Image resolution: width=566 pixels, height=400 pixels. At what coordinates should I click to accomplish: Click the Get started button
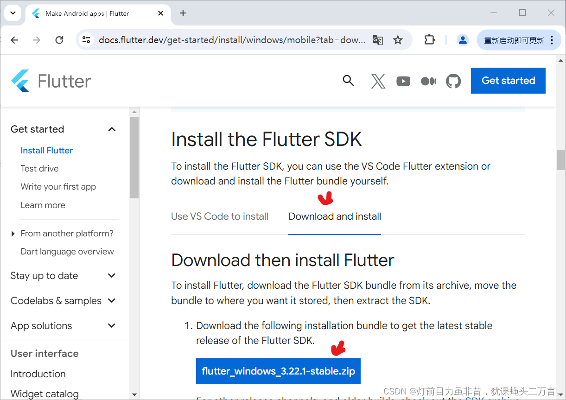pos(508,81)
